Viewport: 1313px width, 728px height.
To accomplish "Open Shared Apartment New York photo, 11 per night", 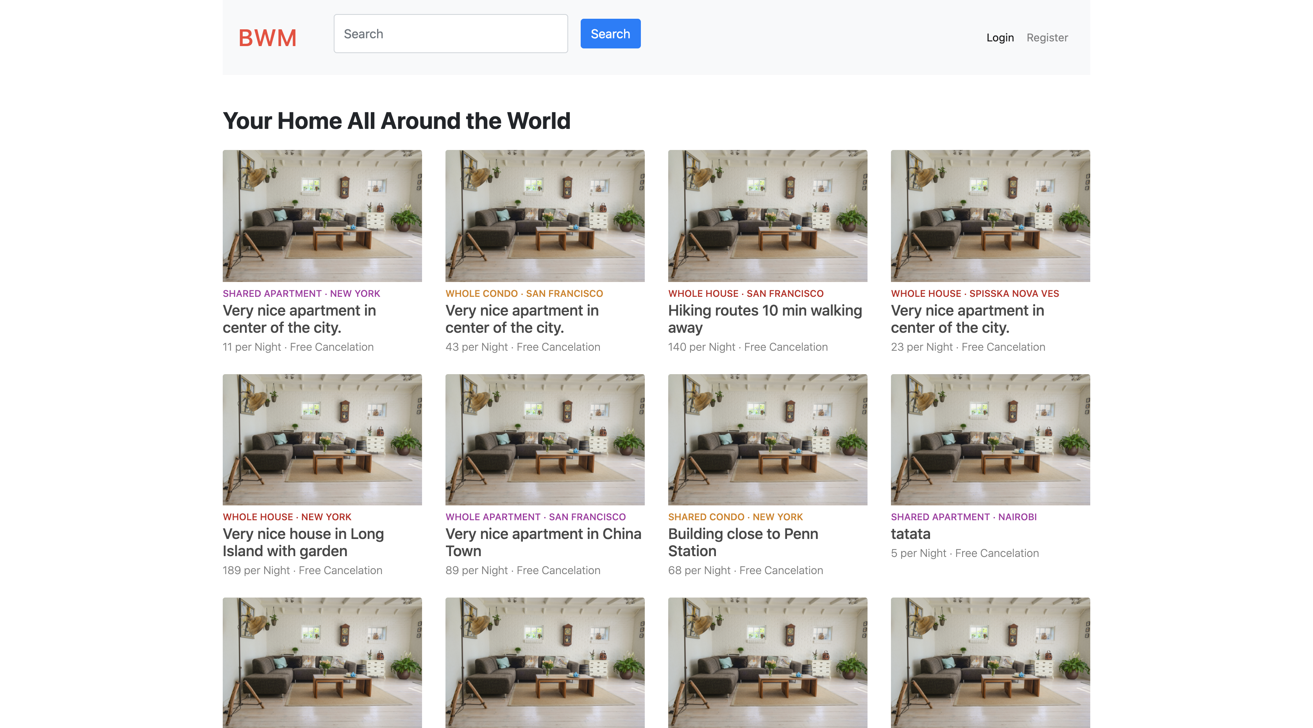I will click(x=322, y=216).
